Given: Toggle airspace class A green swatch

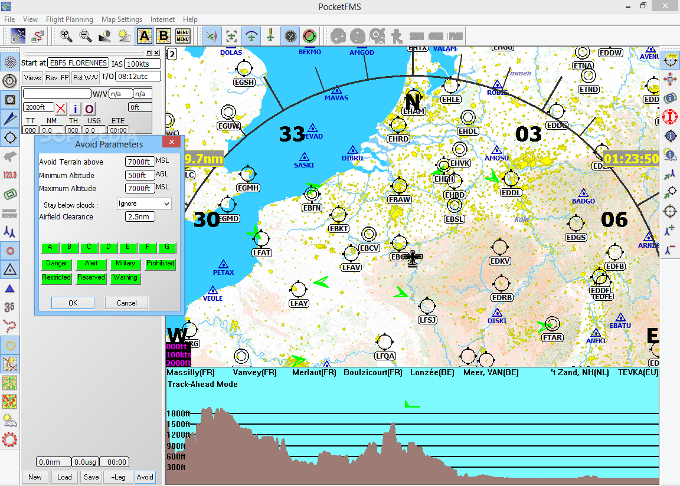Looking at the screenshot, I should (x=50, y=248).
